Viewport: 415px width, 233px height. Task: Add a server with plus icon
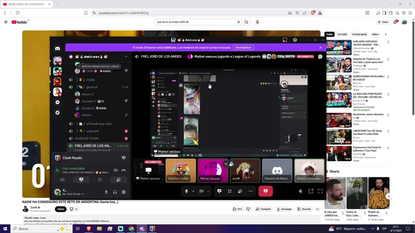point(57,102)
